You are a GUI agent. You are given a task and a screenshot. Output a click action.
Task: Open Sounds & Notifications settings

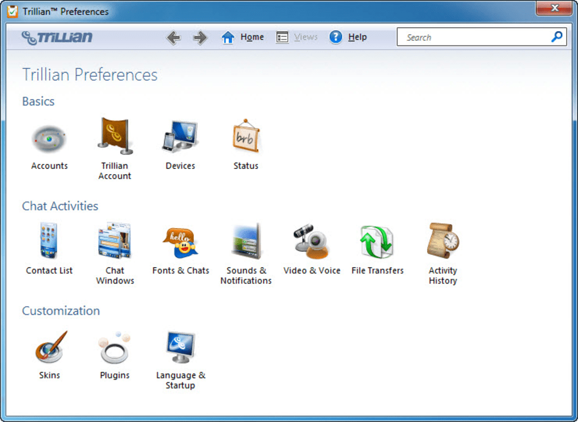[246, 254]
